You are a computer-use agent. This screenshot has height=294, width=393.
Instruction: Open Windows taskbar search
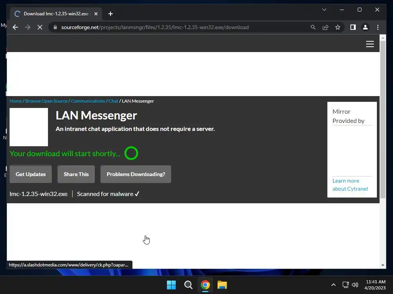188,285
